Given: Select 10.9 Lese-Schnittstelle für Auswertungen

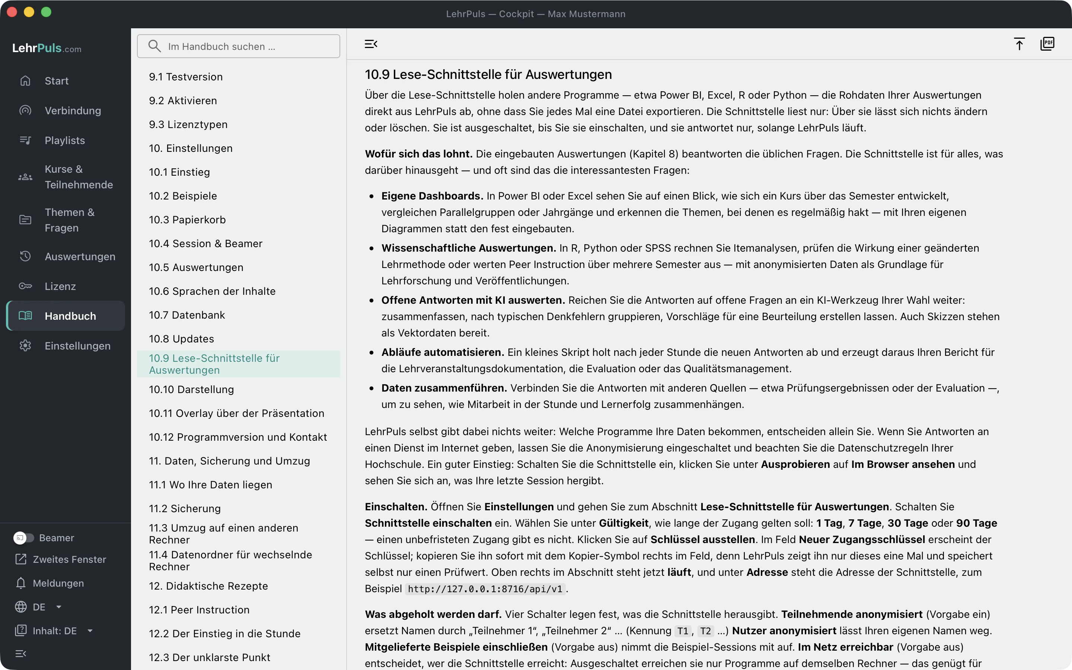Looking at the screenshot, I should click(x=238, y=364).
